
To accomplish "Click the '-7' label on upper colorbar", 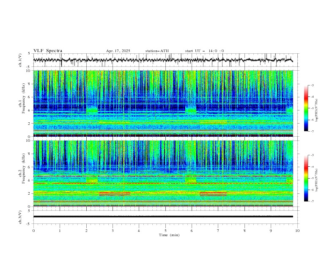I will pyautogui.click(x=312, y=131).
